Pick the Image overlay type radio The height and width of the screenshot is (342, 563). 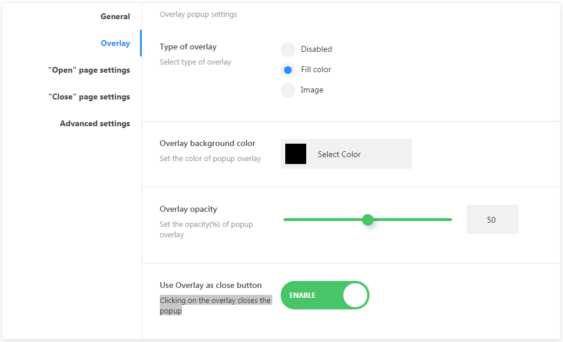pyautogui.click(x=288, y=90)
